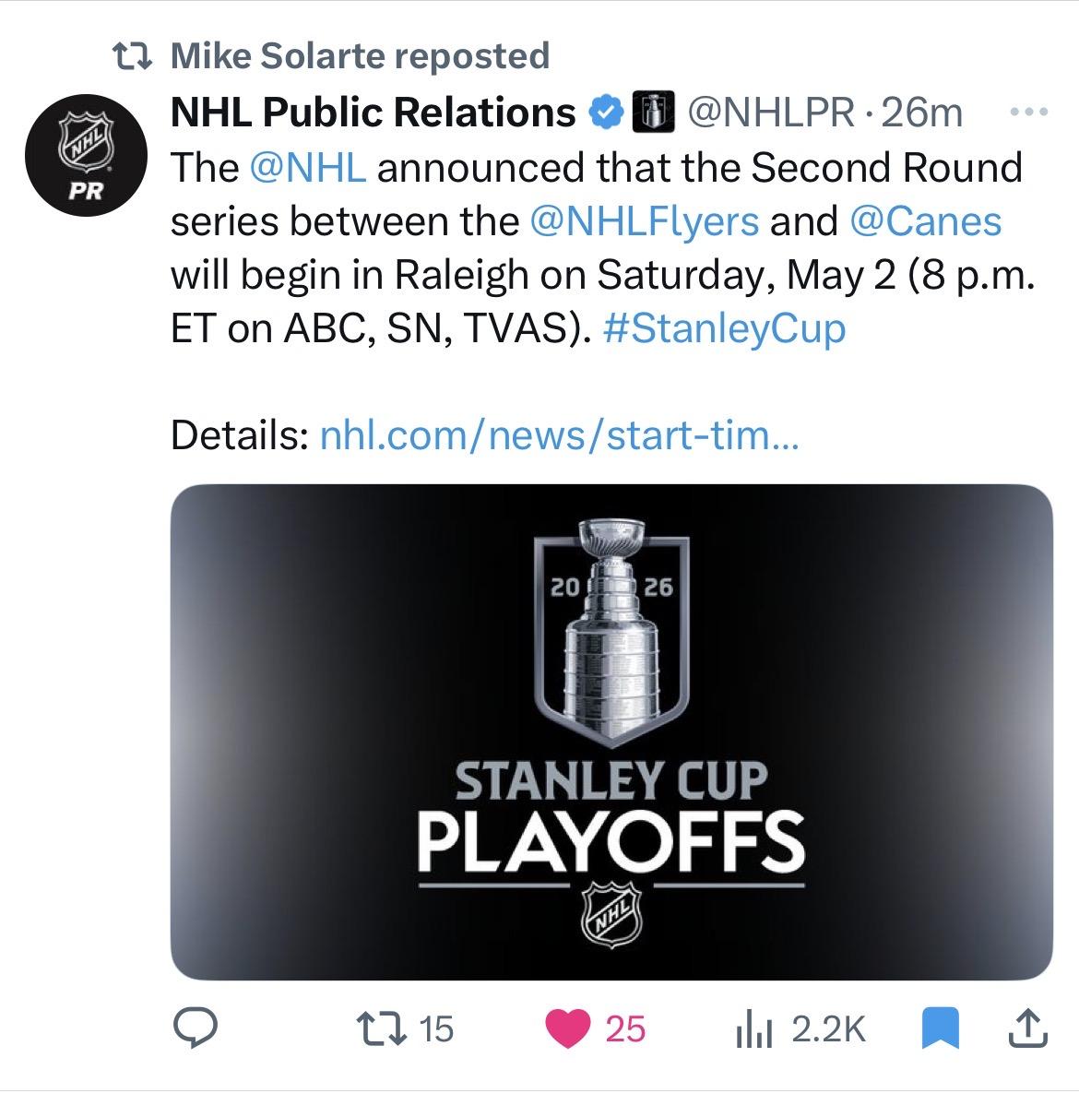Click the NHL Public Relations display name

point(373,112)
